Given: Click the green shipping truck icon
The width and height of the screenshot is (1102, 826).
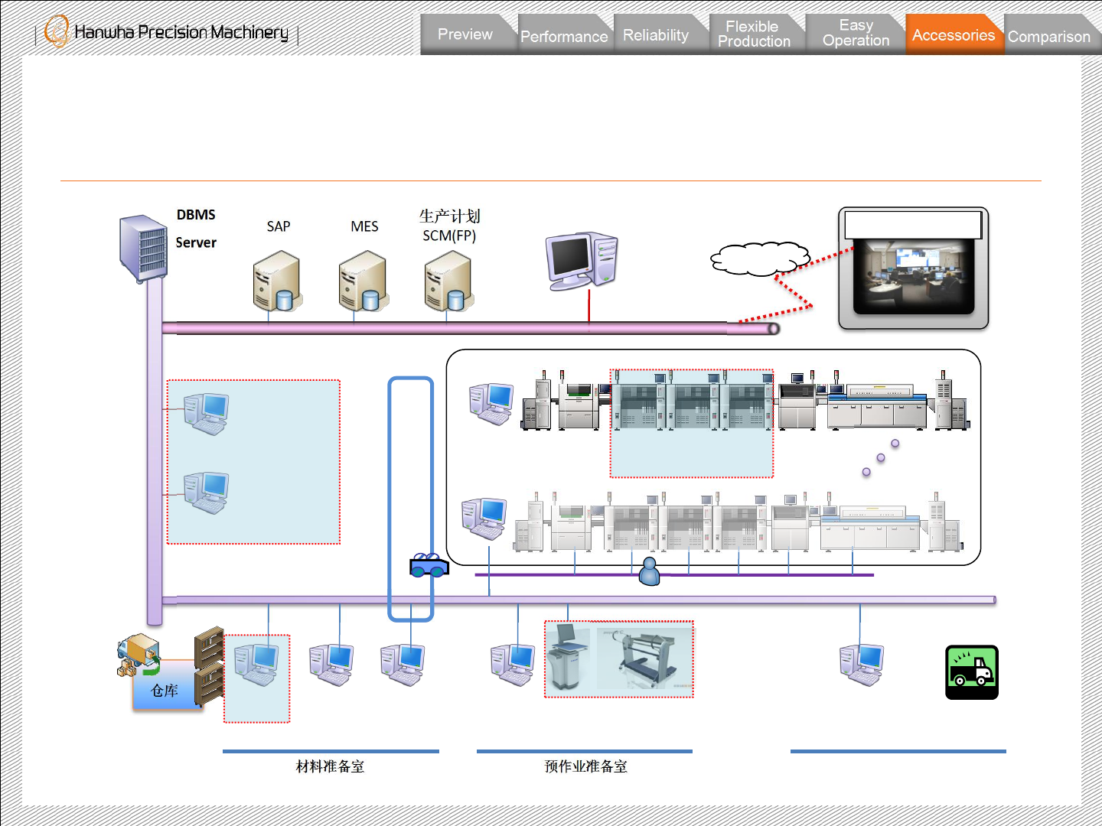Looking at the screenshot, I should [972, 672].
